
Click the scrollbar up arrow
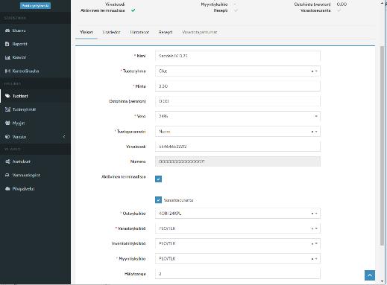click(x=382, y=3)
